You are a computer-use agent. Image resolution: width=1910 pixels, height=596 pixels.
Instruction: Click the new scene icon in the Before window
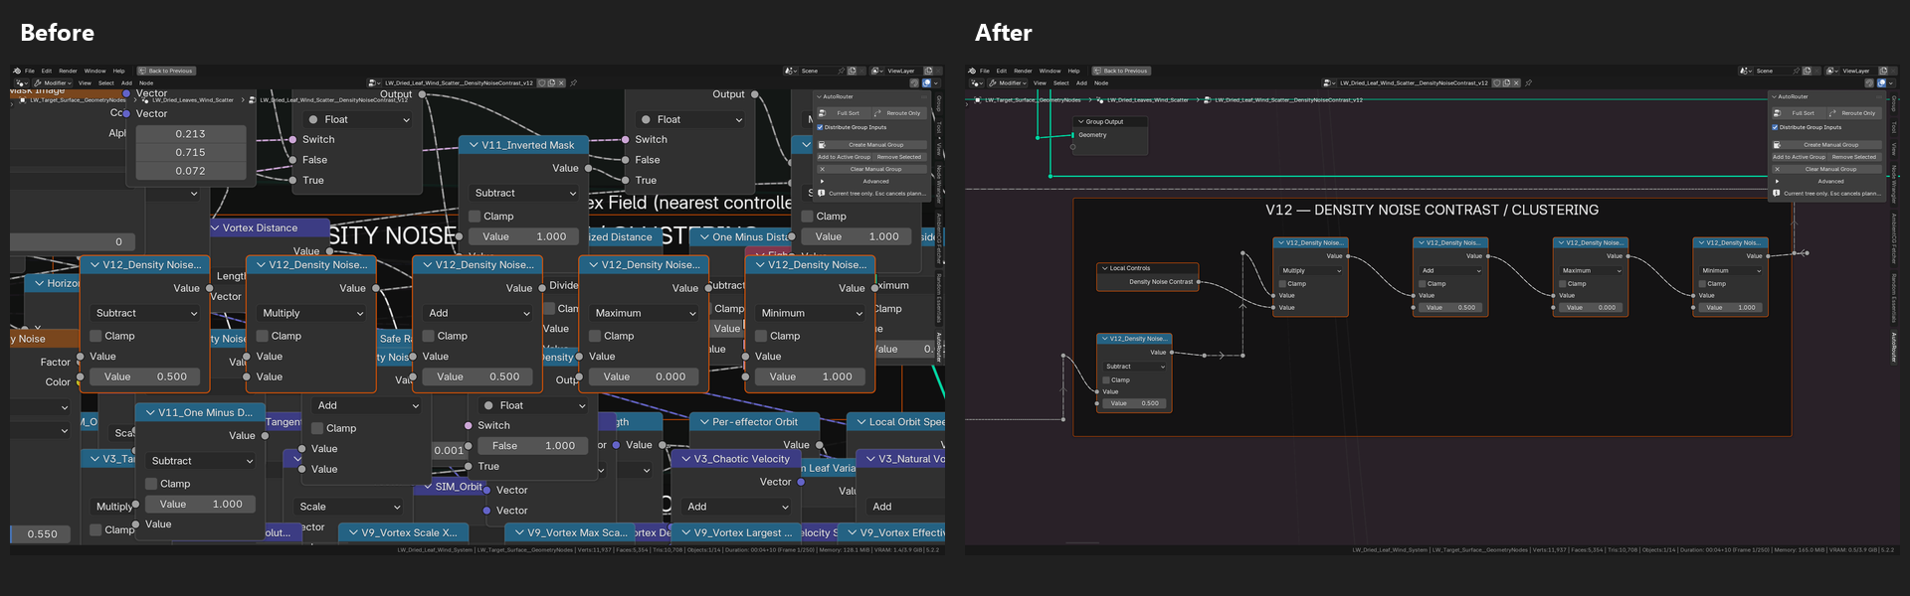pyautogui.click(x=852, y=71)
